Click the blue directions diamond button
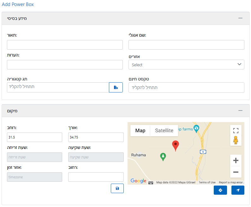251x207 pixels. [220, 190]
